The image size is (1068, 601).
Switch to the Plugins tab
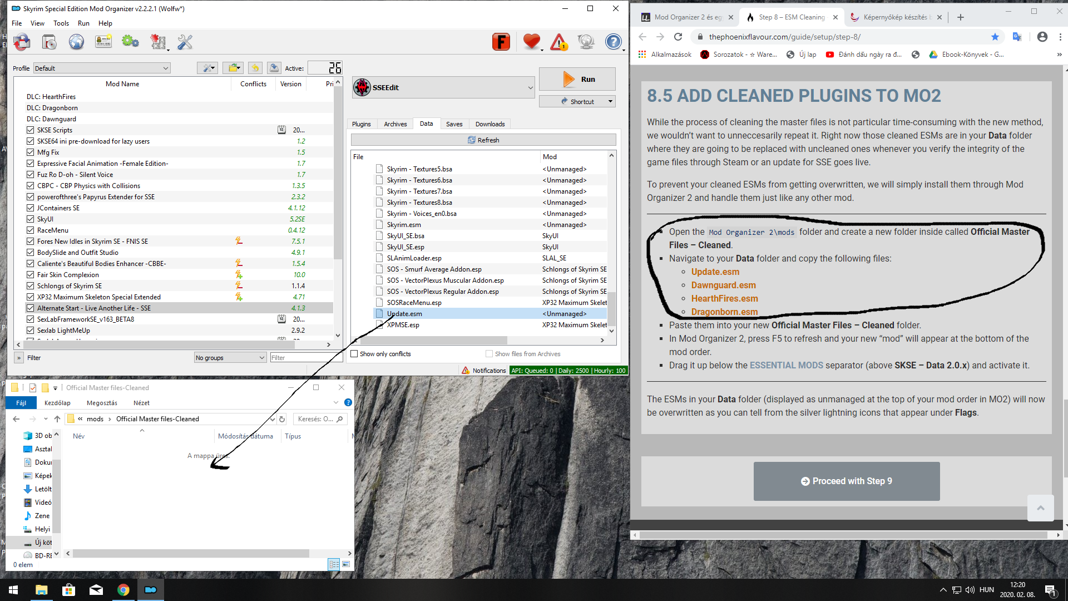[x=362, y=124]
